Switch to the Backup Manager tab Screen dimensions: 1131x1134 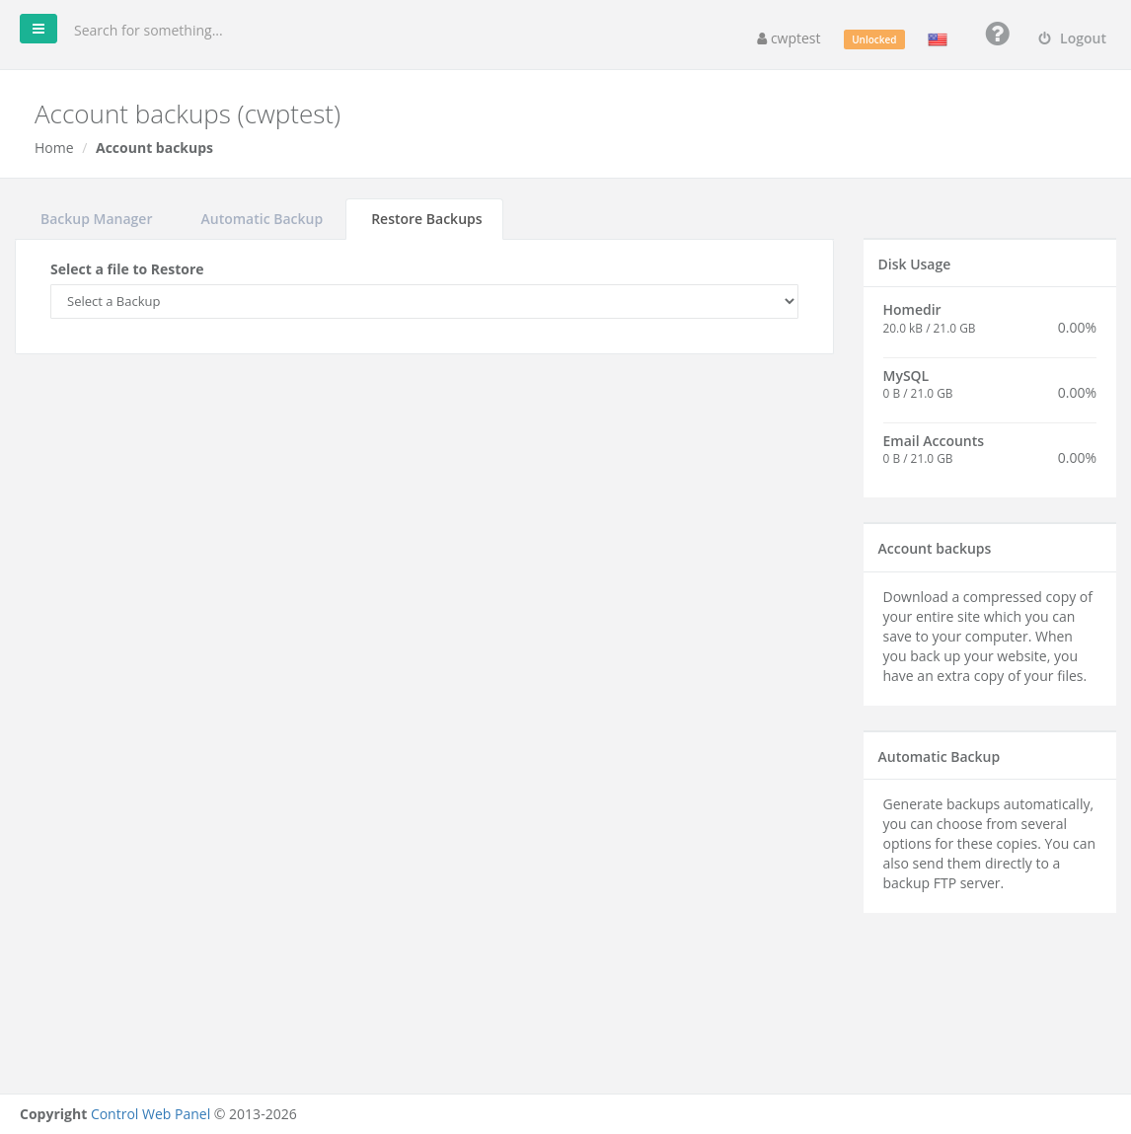[x=96, y=219]
